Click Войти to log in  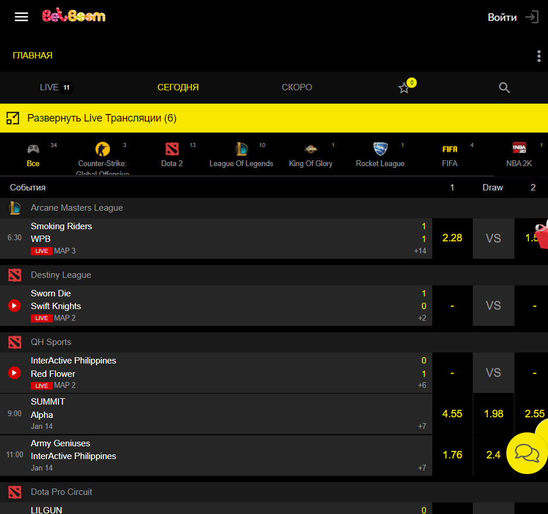coord(502,17)
